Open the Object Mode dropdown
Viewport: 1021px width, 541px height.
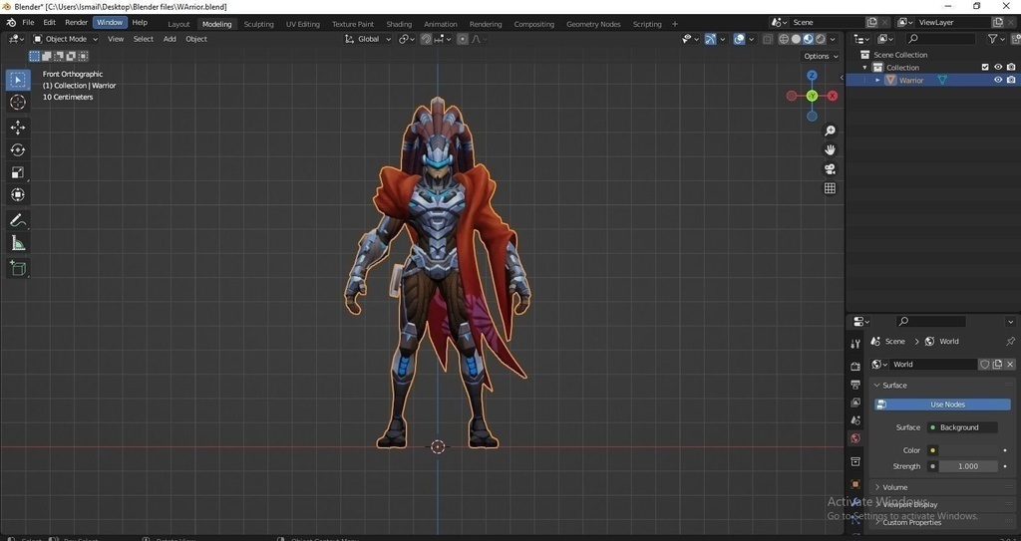[x=66, y=39]
